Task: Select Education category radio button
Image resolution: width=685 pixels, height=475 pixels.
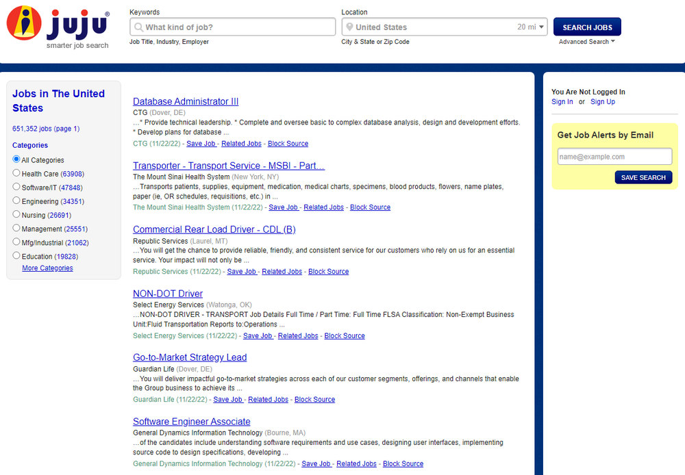Action: [x=16, y=255]
